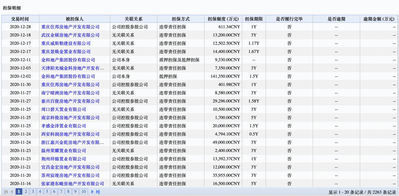Sort by 被担保人 column header
399x196 pixels.
75,19
